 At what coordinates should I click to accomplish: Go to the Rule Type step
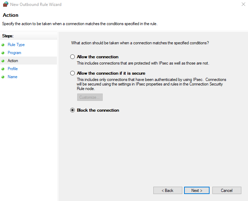point(16,45)
